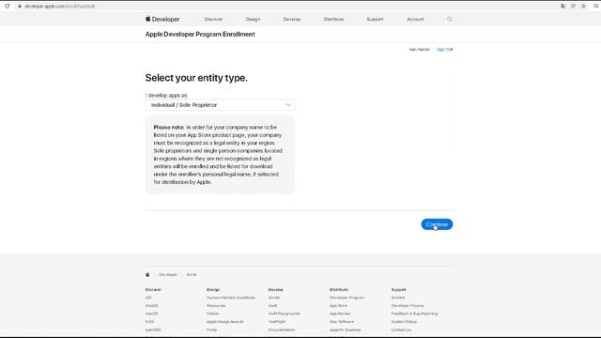
Task: Open the Swift footer link
Action: (272, 306)
